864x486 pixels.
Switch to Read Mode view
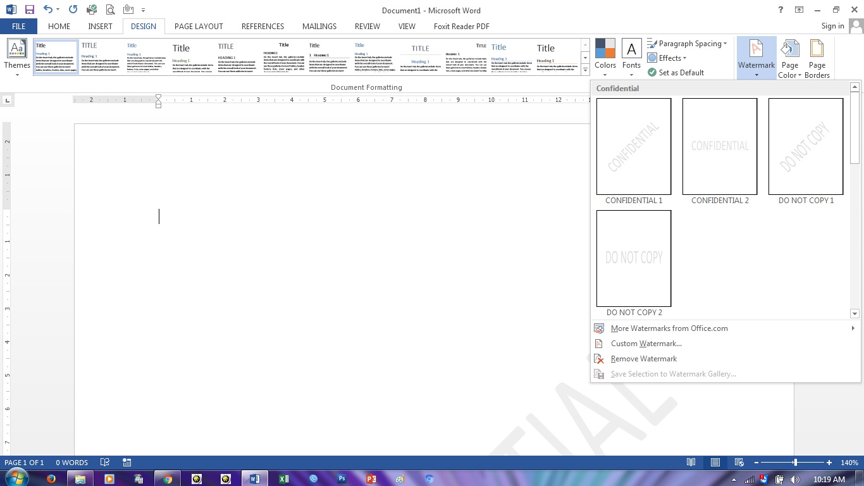click(x=691, y=462)
